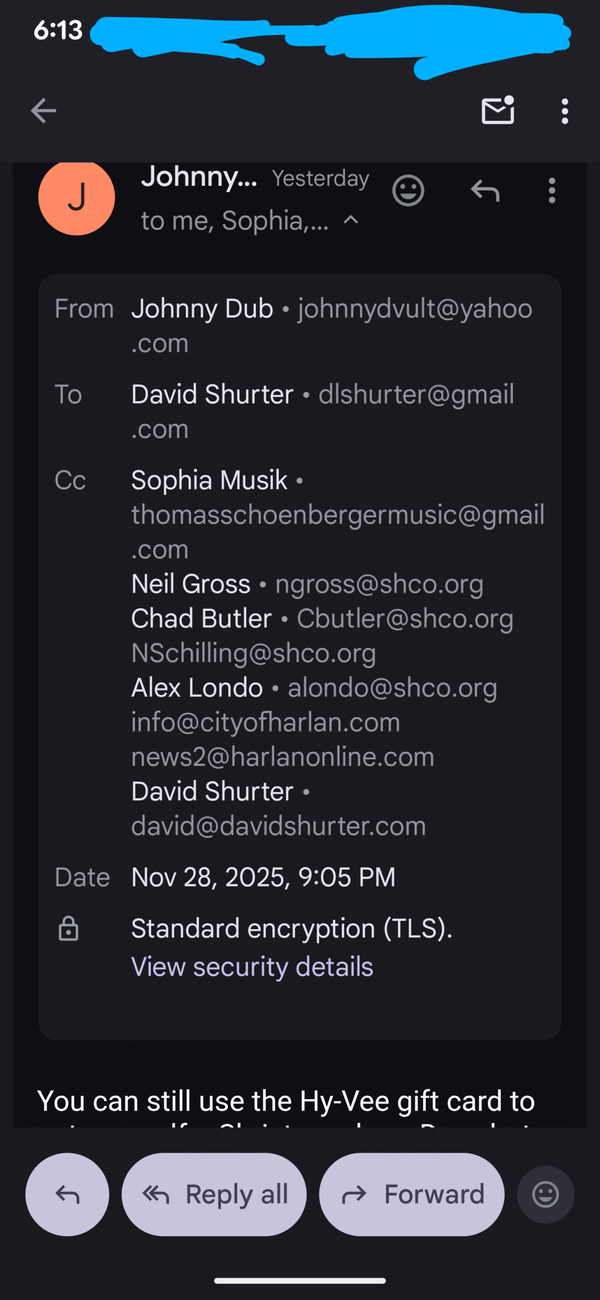Tap Chad Butler cc recipient
The image size is (600, 1300).
[202, 619]
